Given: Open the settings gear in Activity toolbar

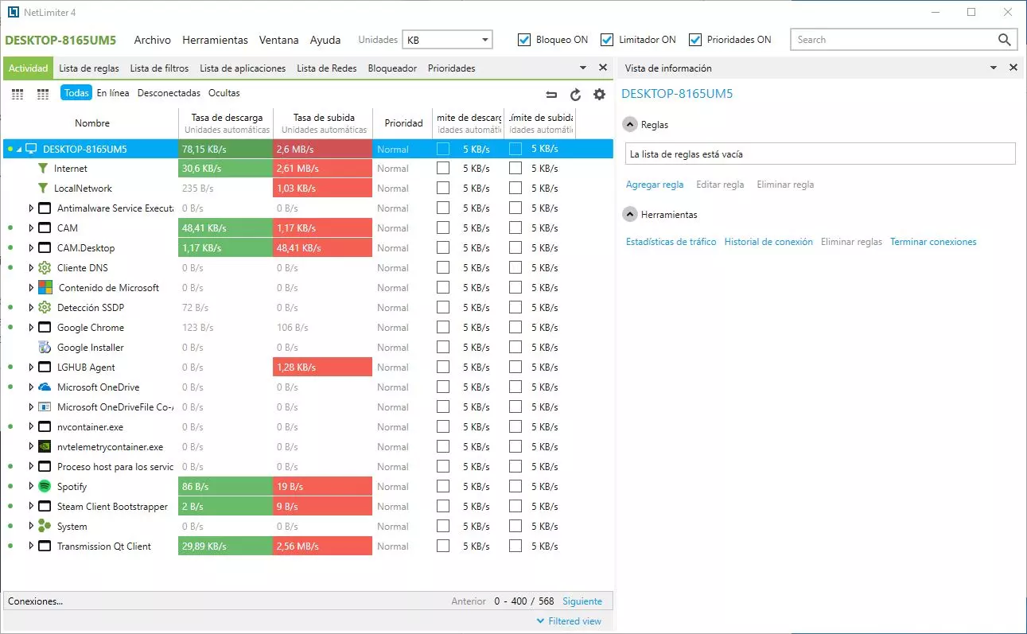Looking at the screenshot, I should point(599,95).
